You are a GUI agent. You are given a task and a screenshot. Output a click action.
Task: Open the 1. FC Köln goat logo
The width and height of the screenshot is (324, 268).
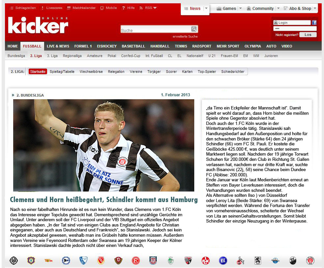coord(240,260)
